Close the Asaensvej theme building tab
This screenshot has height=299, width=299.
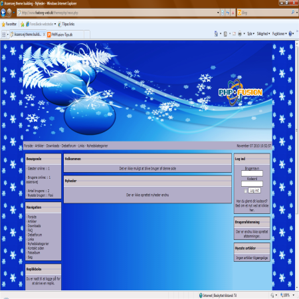click(44, 35)
